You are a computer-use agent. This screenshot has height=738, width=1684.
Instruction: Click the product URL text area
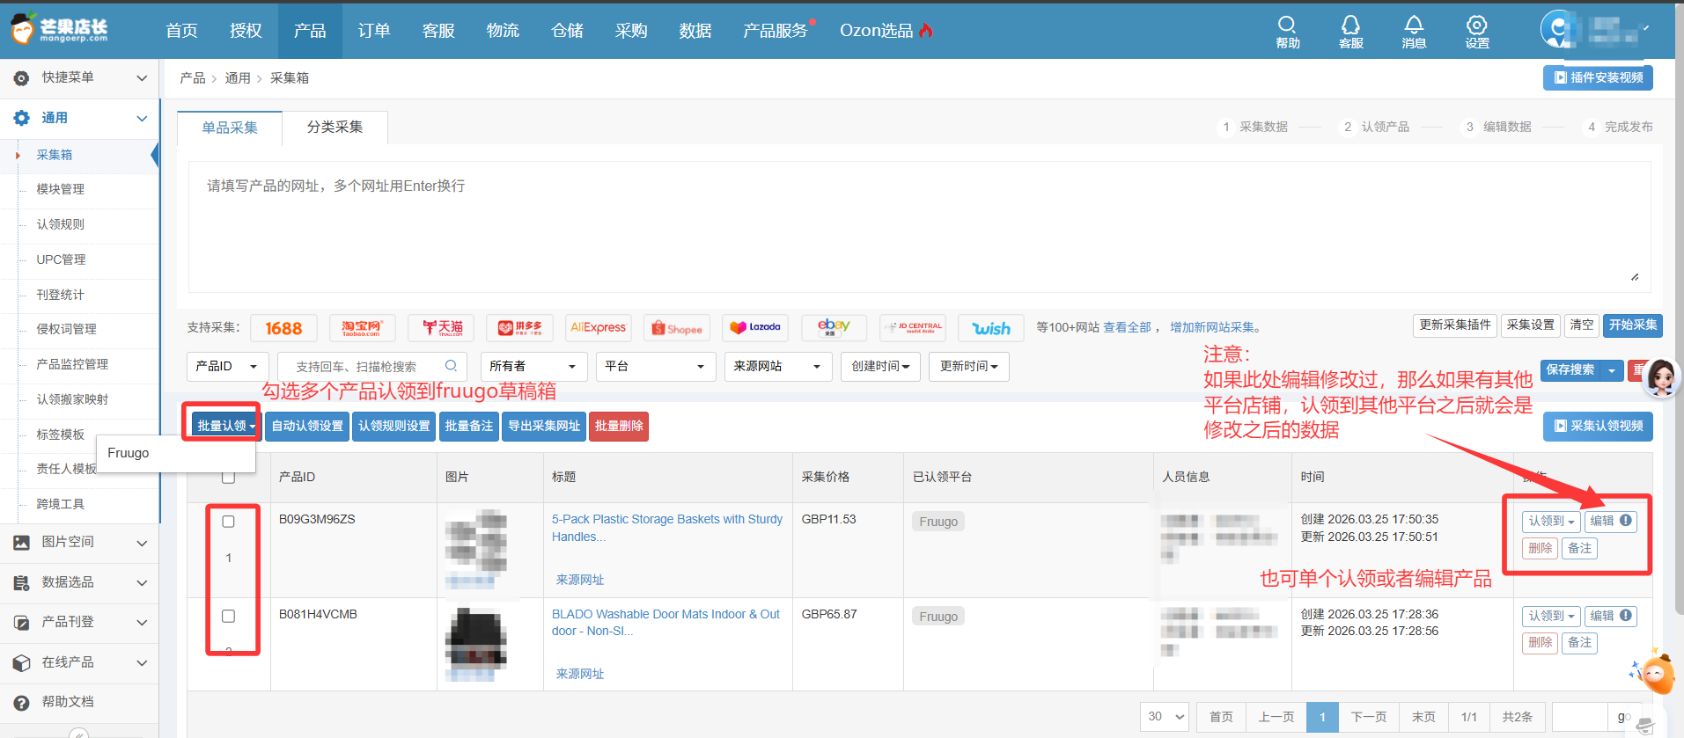coord(918,227)
